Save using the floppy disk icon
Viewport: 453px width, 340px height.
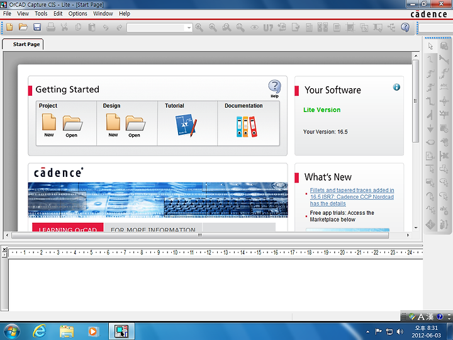point(37,27)
